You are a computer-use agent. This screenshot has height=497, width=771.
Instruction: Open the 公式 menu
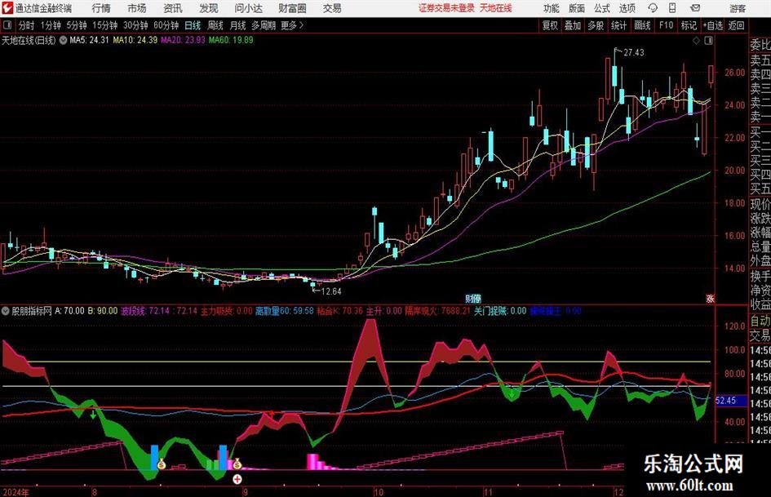602,8
